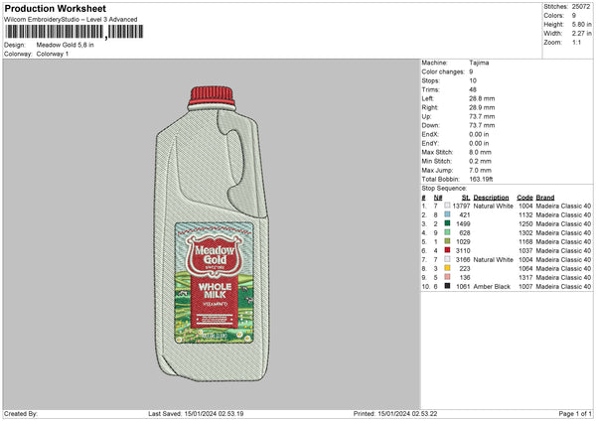The height and width of the screenshot is (421, 596).
Task: Click stitch count 136 in stop 9
Action: coord(465,277)
